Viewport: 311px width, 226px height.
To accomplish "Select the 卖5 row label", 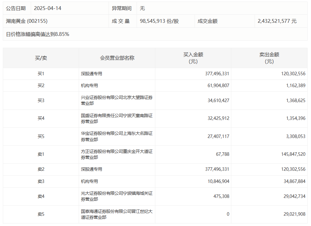I will [41, 214].
